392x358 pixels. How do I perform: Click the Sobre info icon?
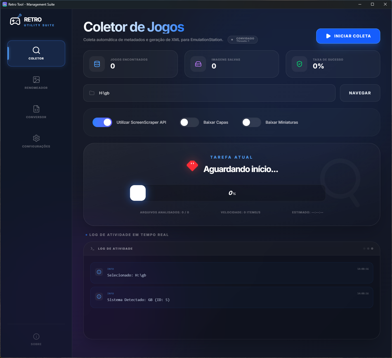[x=36, y=336]
